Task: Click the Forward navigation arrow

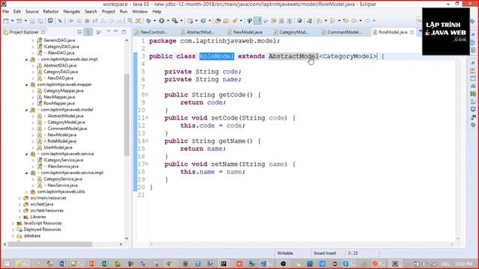Action: [367, 21]
